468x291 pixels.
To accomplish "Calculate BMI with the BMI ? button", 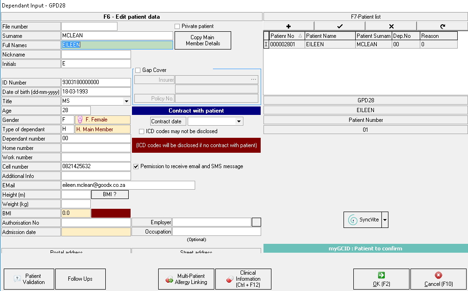I will tap(110, 194).
